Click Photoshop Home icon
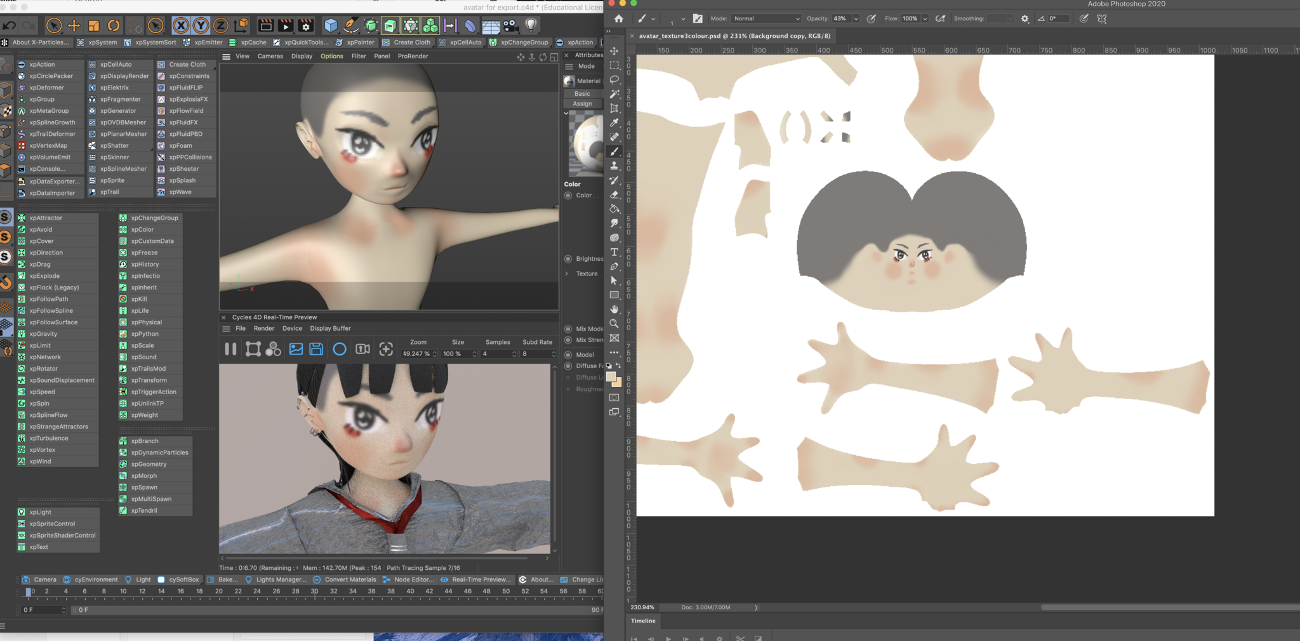Viewport: 1300px width, 641px height. coord(619,18)
